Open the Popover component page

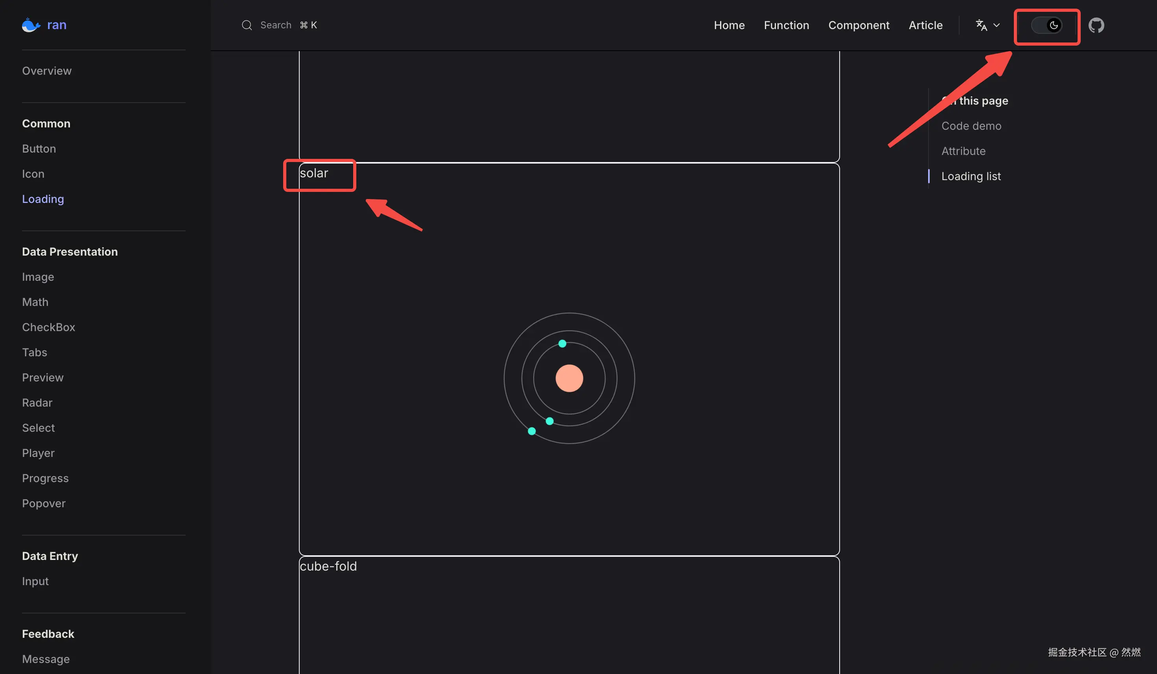44,503
